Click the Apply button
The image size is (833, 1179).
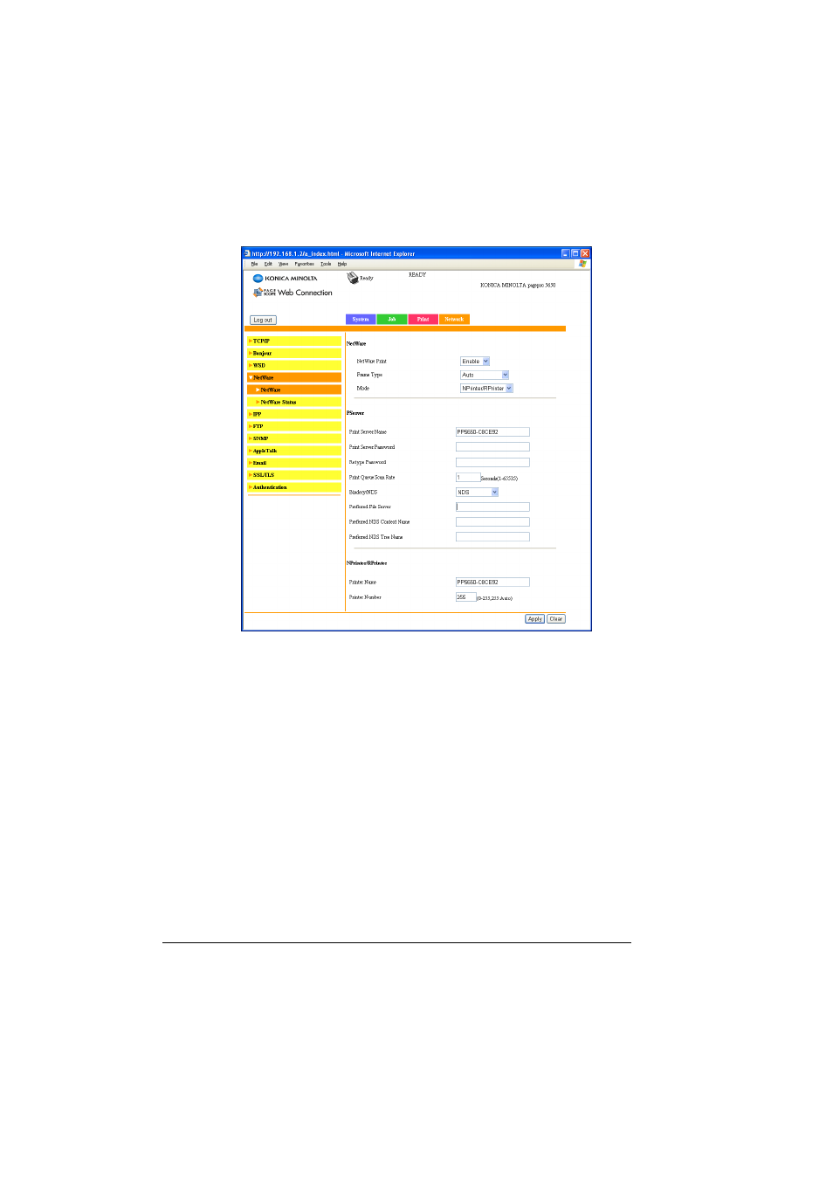534,619
